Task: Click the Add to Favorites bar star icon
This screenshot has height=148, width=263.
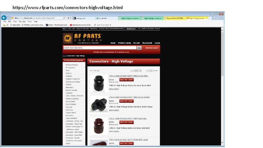Action: click(x=4, y=25)
